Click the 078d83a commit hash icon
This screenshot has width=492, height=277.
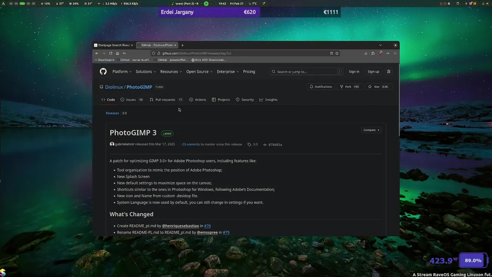coord(265,145)
